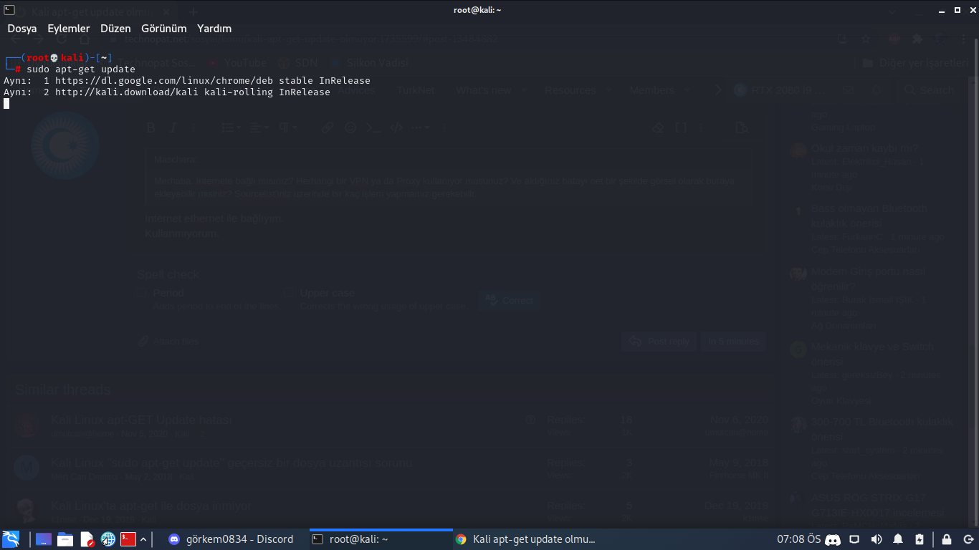Launch the text editor from the panel
The width and height of the screenshot is (979, 550).
point(87,539)
